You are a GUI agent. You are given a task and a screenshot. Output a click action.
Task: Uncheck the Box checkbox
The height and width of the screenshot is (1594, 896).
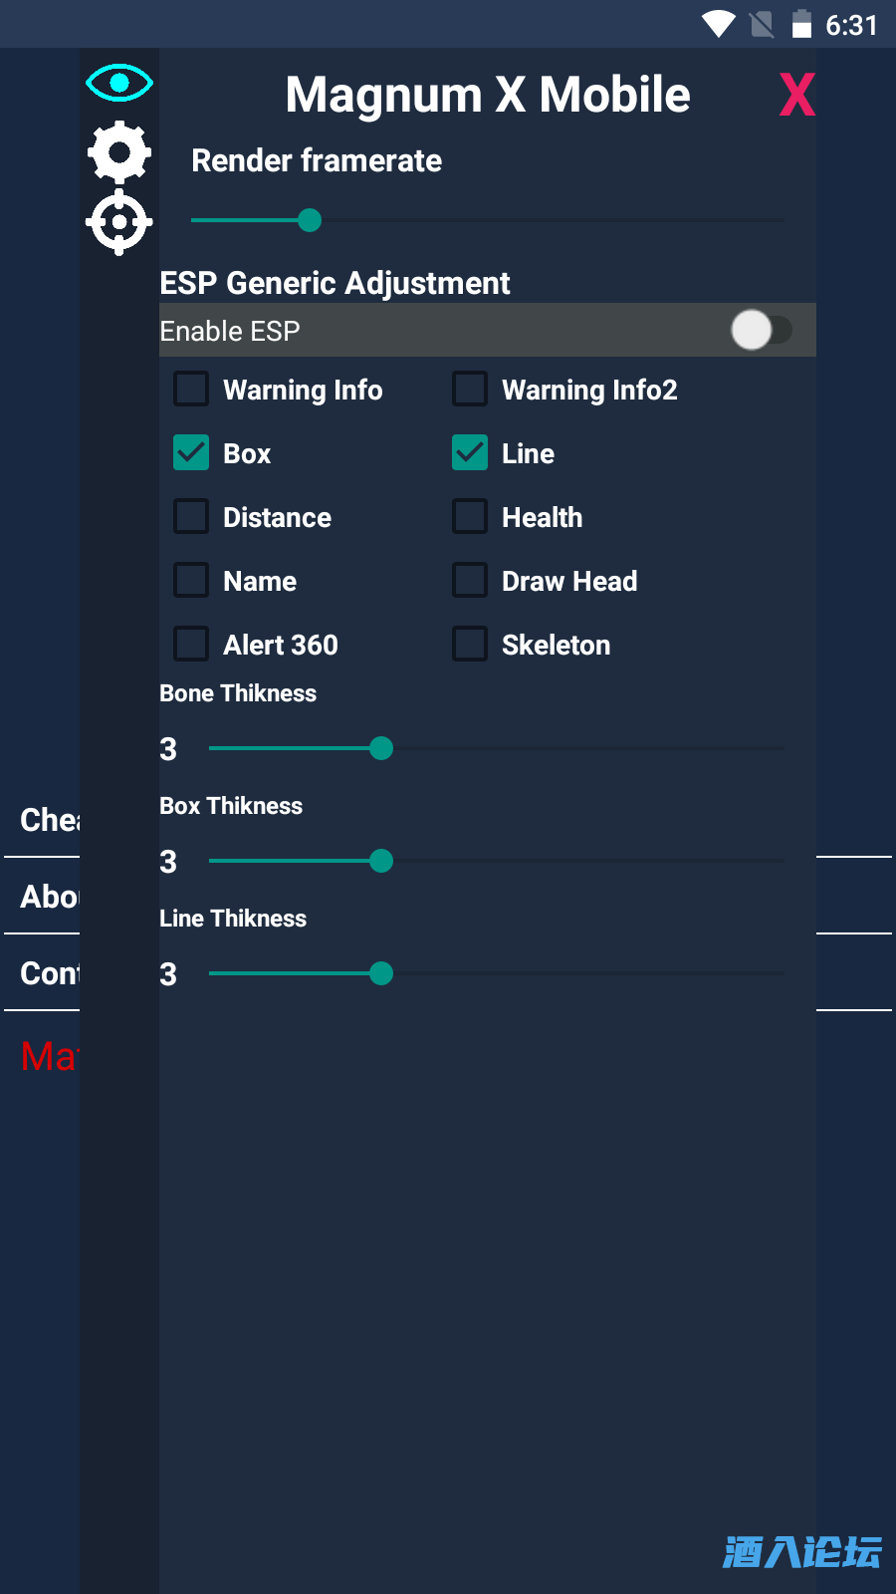click(x=191, y=452)
